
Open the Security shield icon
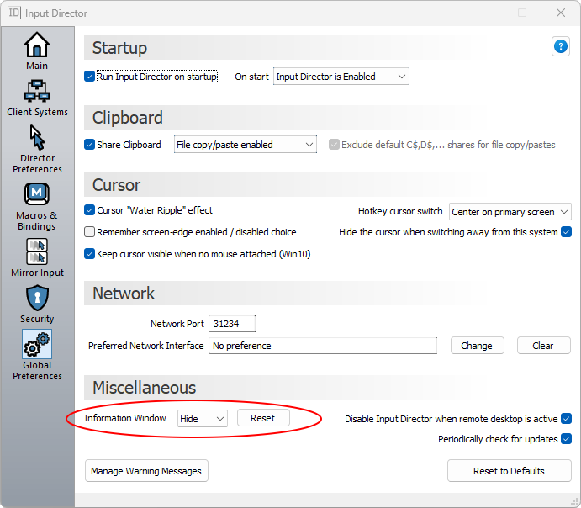(x=37, y=298)
